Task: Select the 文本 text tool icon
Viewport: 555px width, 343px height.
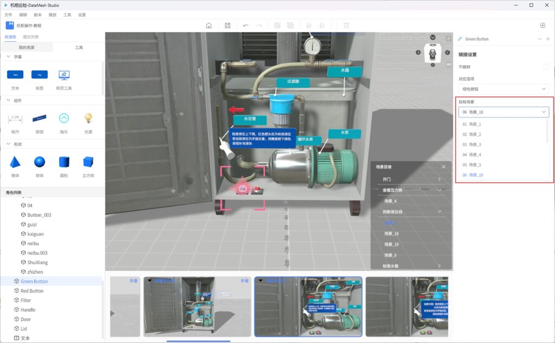Action: click(x=15, y=74)
